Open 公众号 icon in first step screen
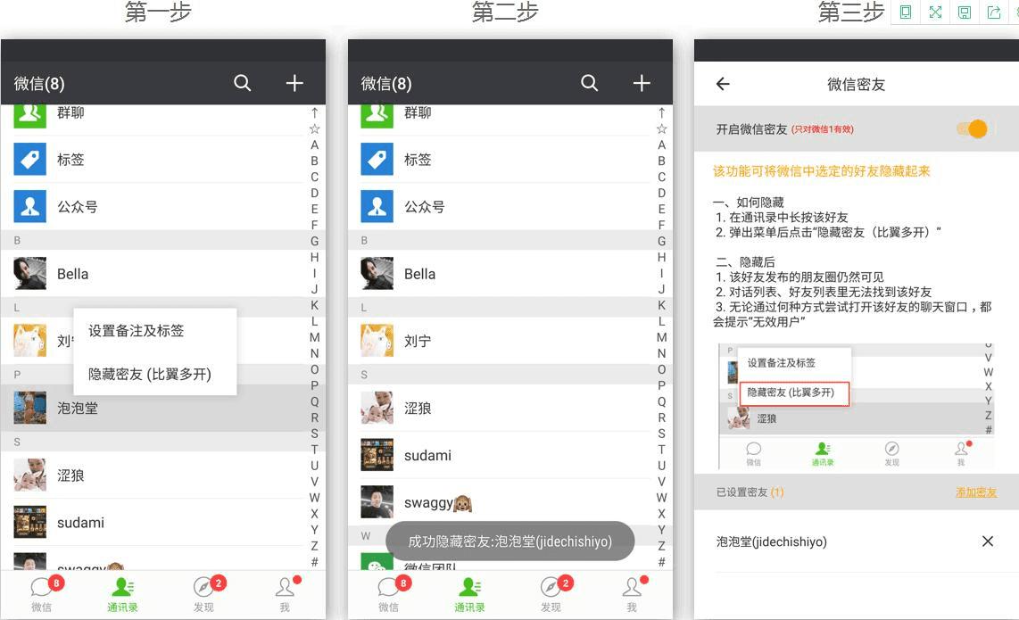The width and height of the screenshot is (1019, 620). pos(30,207)
